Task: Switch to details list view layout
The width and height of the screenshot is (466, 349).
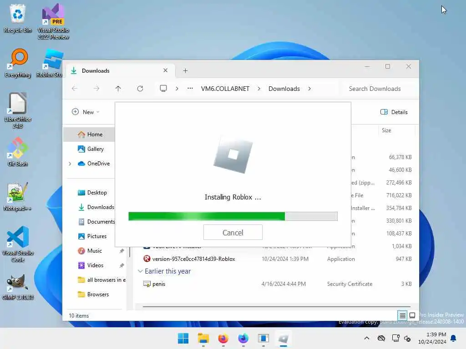Action: pos(402,315)
